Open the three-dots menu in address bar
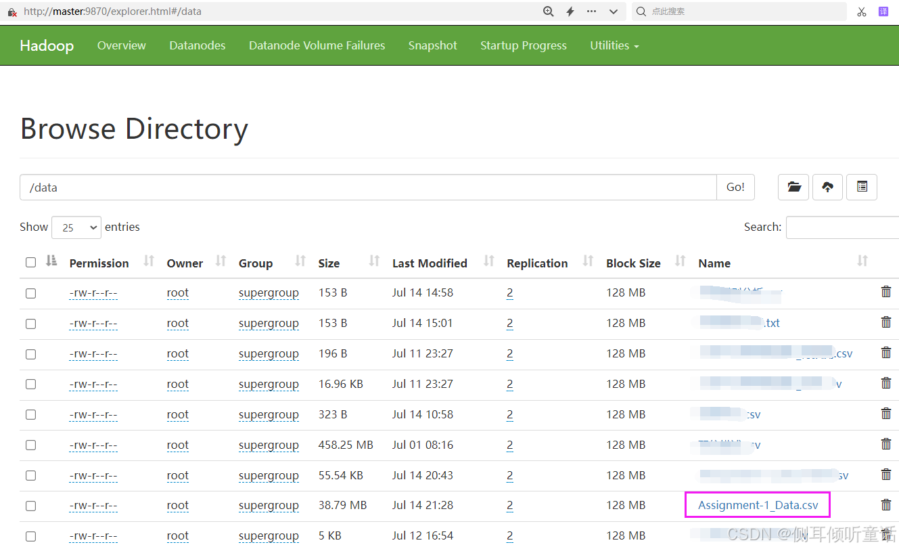The height and width of the screenshot is (549, 899). click(592, 12)
